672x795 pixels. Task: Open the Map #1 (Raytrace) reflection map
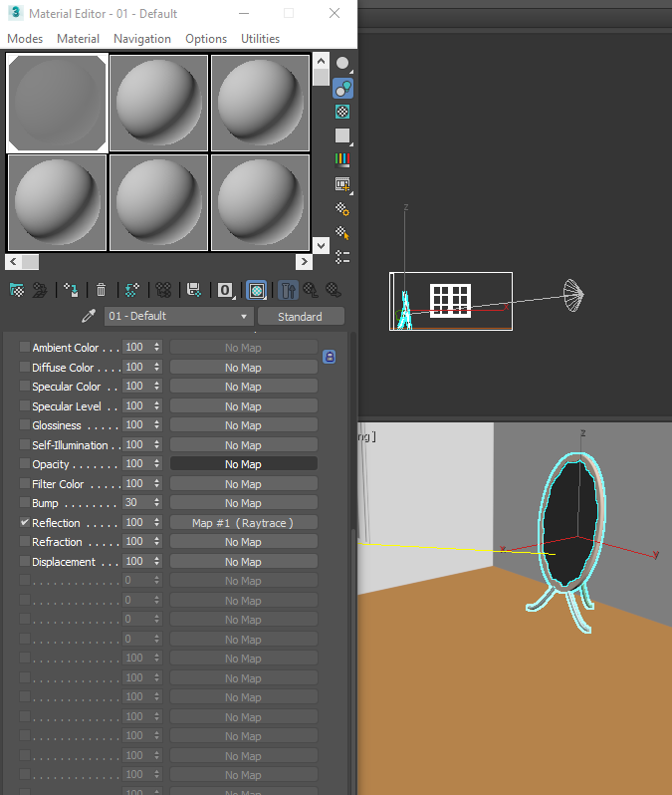[243, 523]
